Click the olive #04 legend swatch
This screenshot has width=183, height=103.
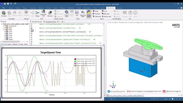click(75, 66)
